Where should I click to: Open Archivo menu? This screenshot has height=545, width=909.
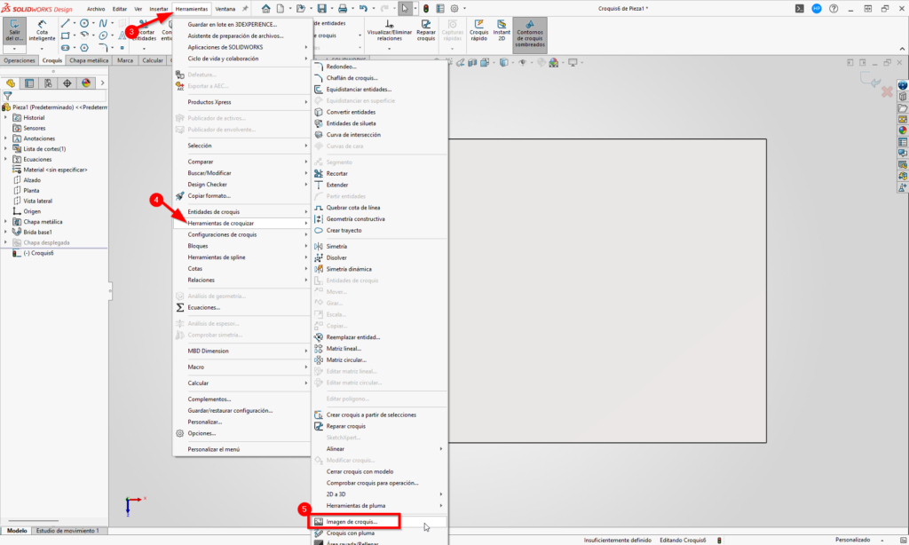coord(96,9)
